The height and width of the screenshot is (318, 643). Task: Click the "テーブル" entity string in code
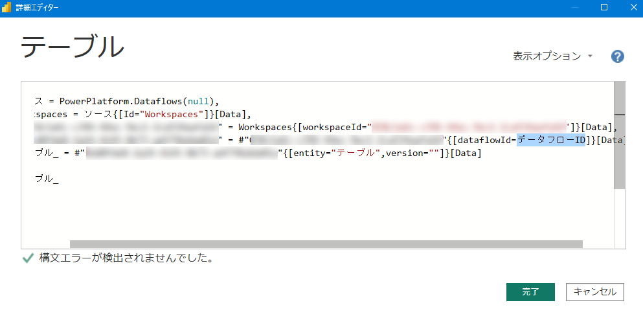[x=356, y=153]
